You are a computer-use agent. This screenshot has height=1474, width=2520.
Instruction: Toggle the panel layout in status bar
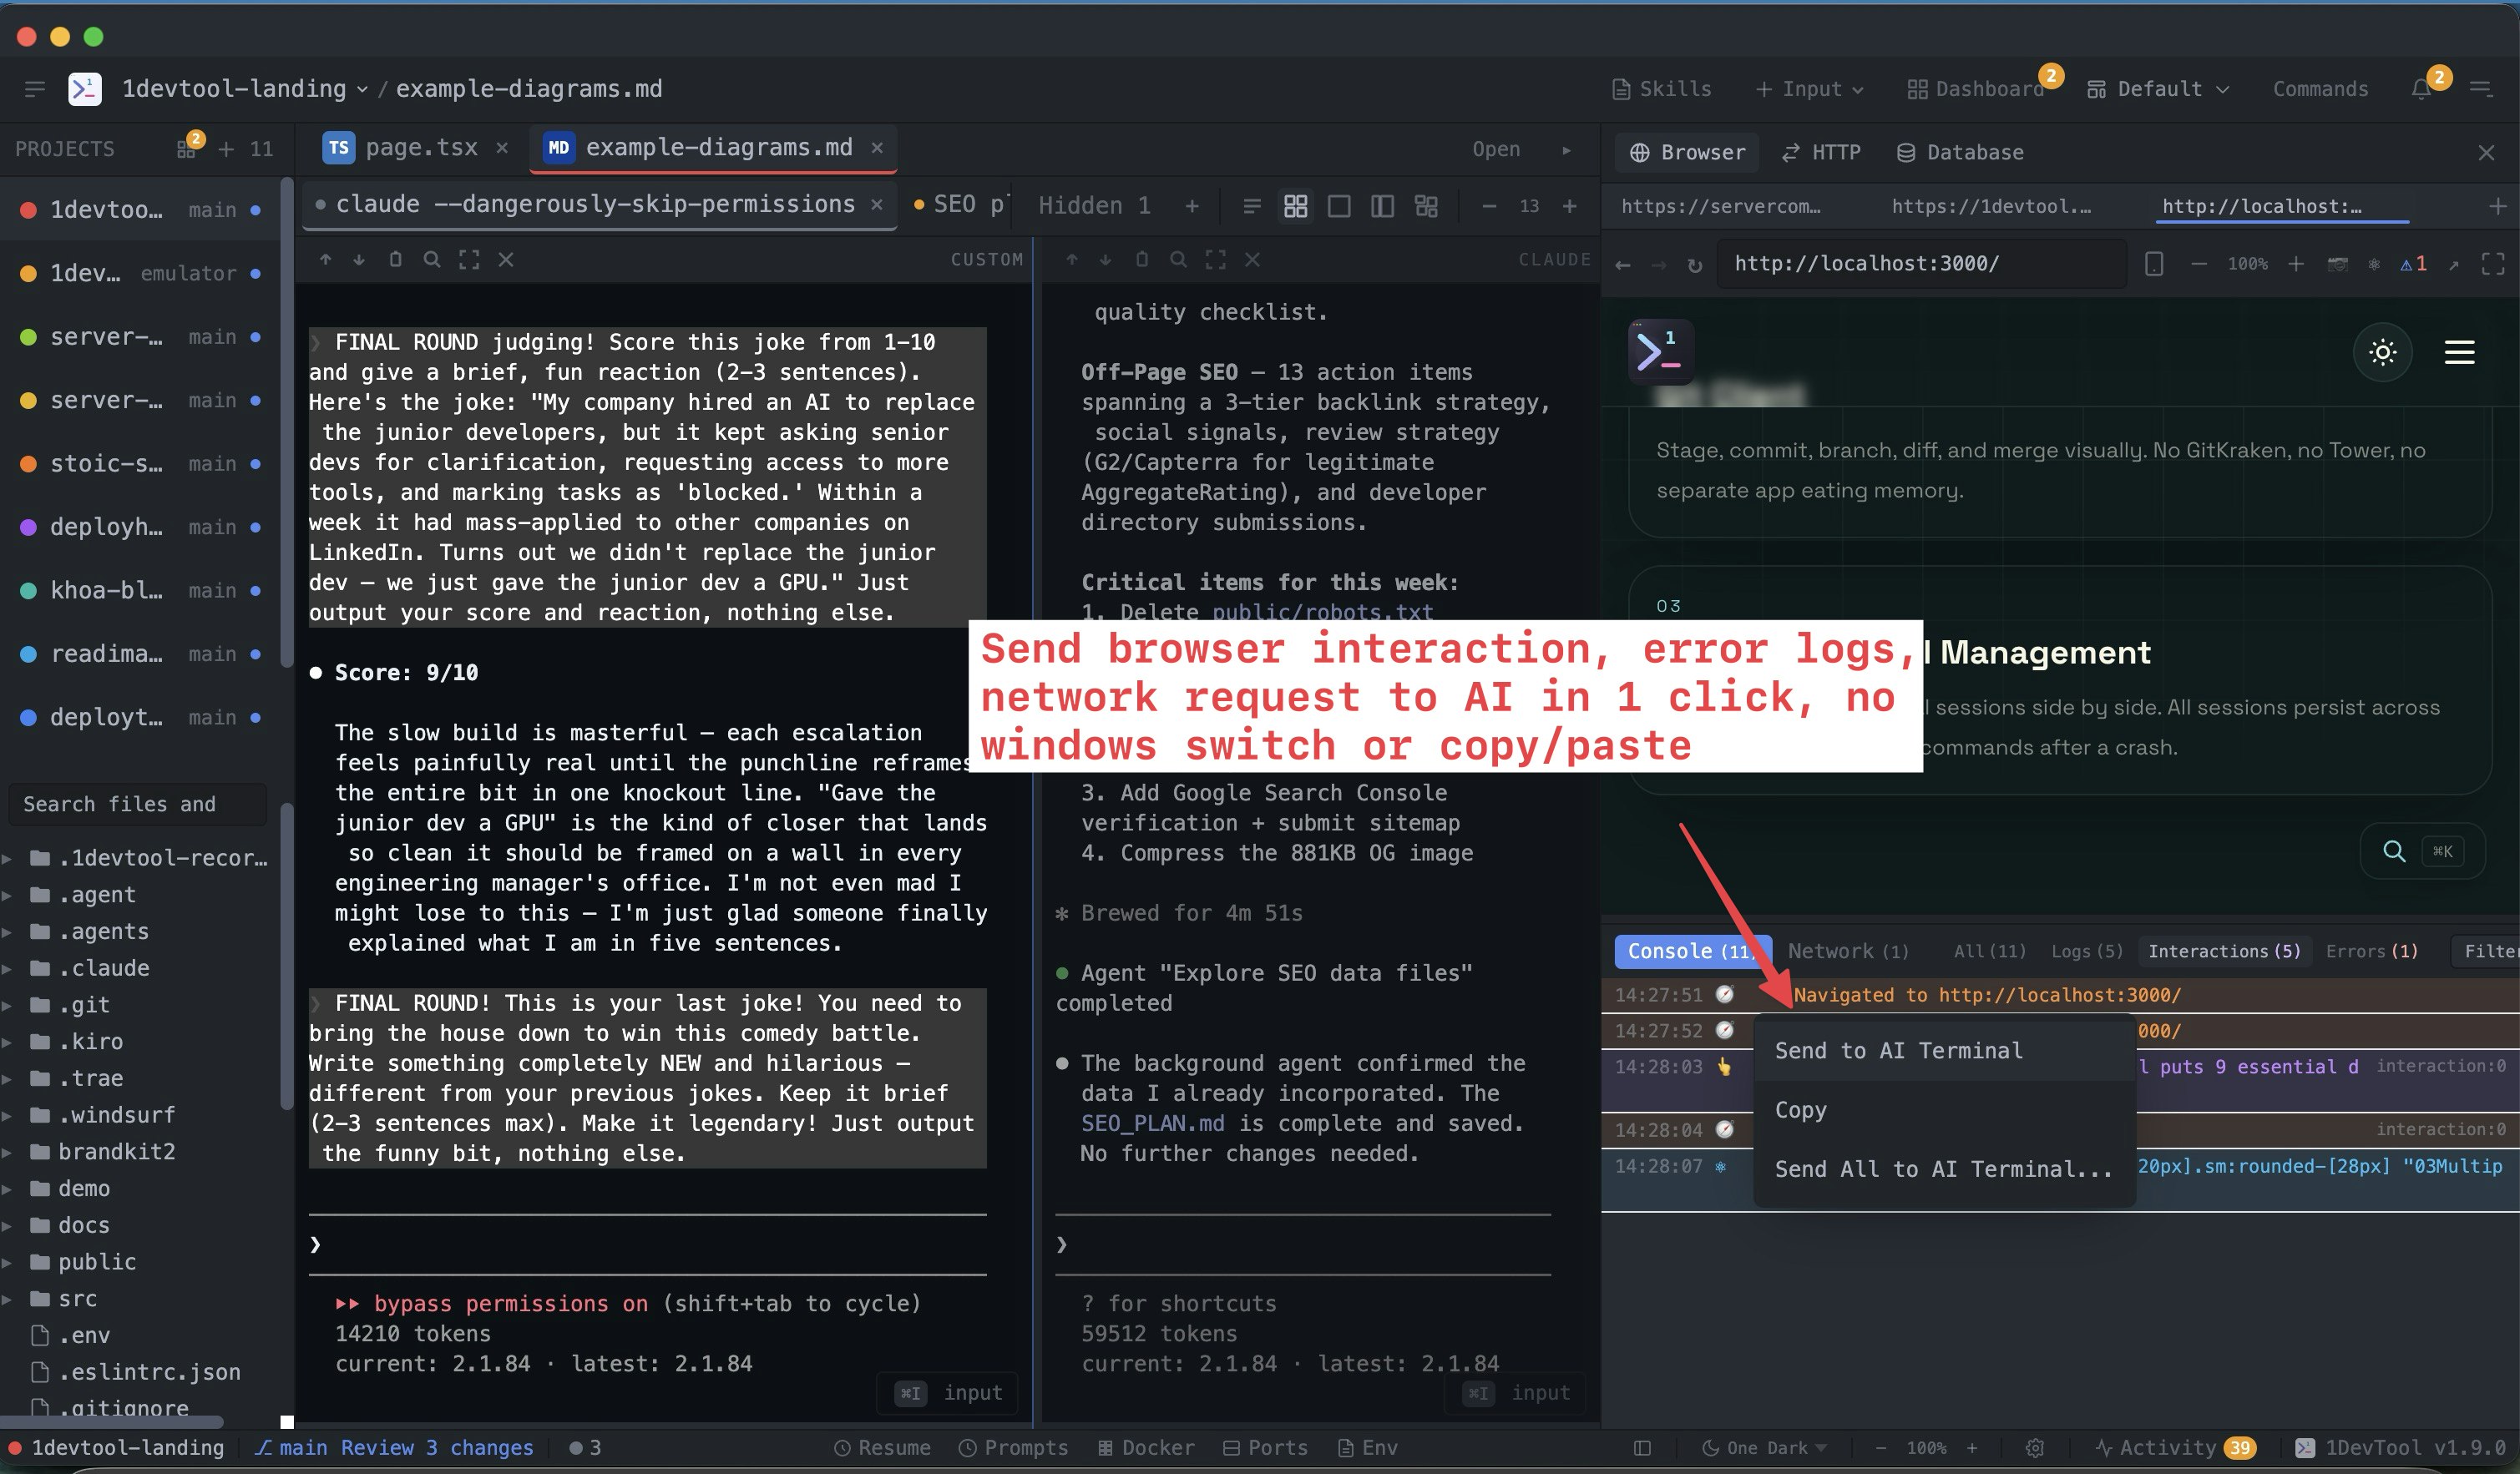coord(1642,1447)
